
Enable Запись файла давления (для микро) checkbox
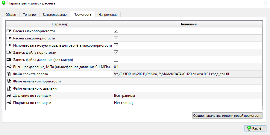tap(116, 60)
